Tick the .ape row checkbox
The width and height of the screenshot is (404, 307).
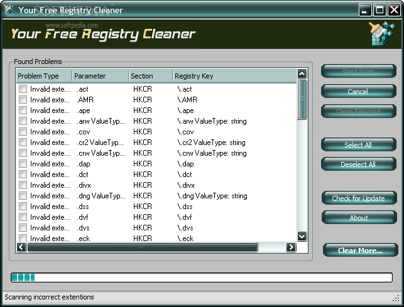[x=23, y=110]
